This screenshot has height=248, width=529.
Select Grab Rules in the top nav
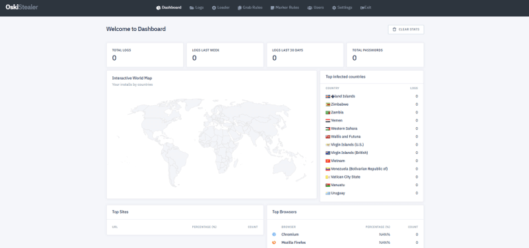(250, 8)
